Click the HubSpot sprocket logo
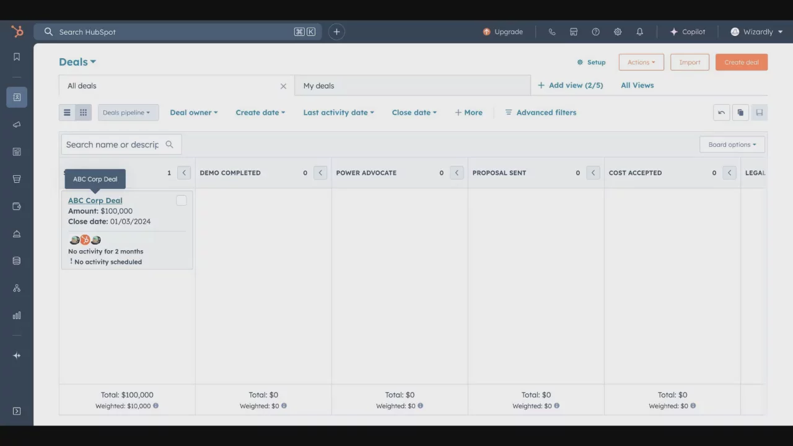 (x=17, y=32)
